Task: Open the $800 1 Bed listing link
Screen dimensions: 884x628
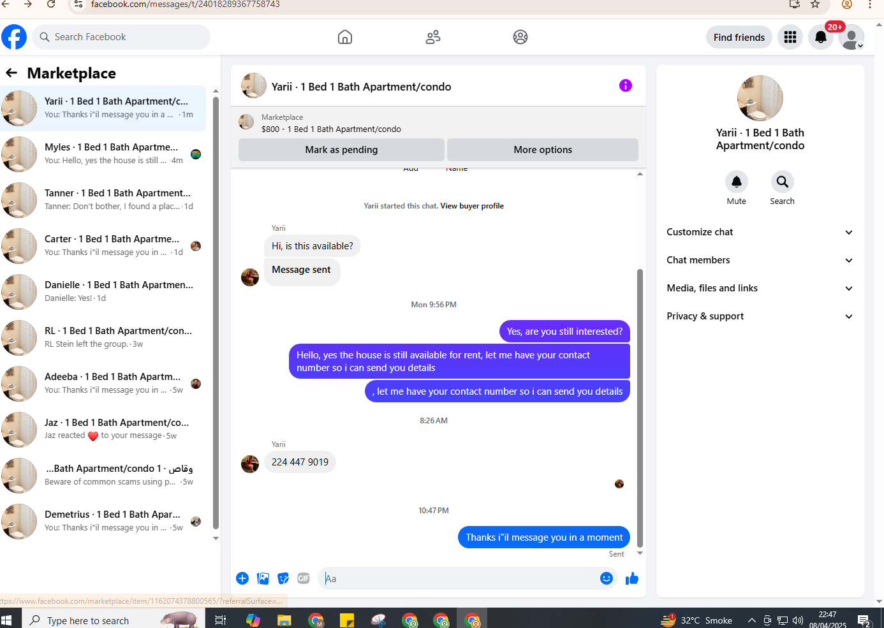Action: pos(331,129)
